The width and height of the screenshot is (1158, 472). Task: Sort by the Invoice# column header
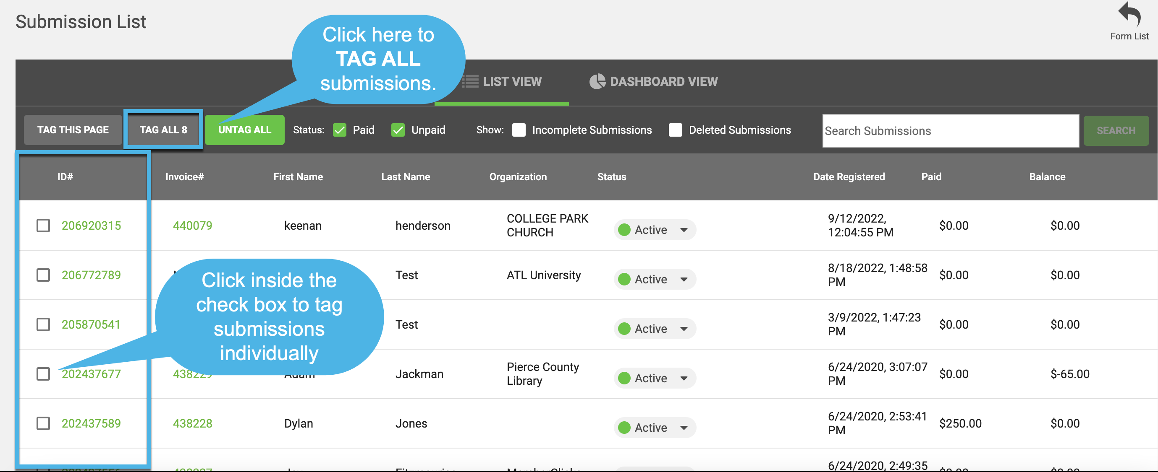(x=185, y=177)
